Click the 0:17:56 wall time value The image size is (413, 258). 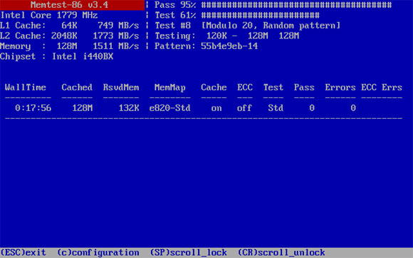click(x=33, y=108)
